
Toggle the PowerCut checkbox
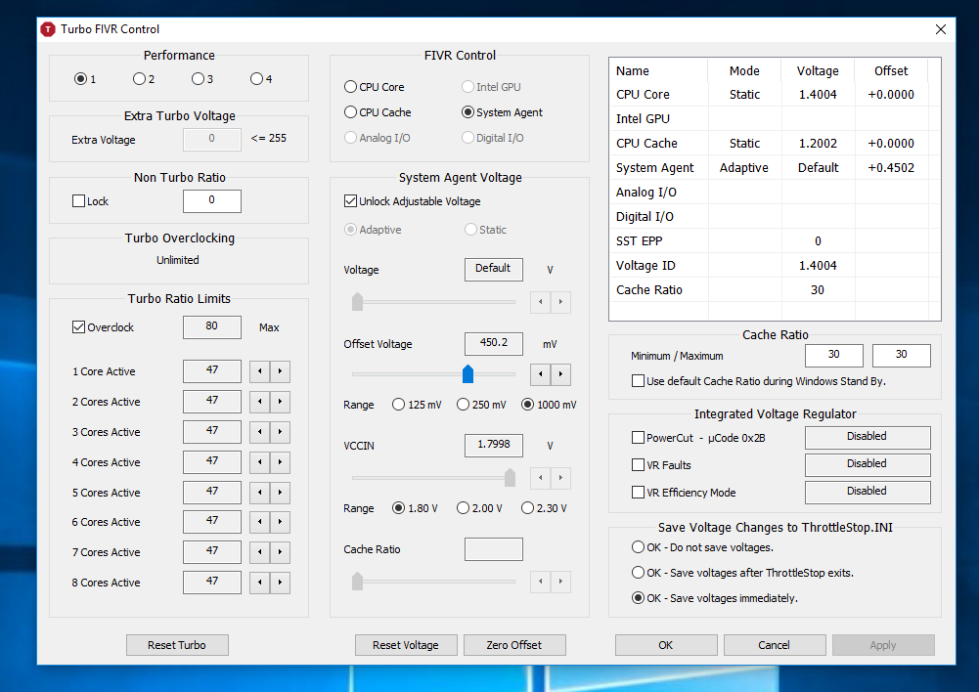coord(639,438)
